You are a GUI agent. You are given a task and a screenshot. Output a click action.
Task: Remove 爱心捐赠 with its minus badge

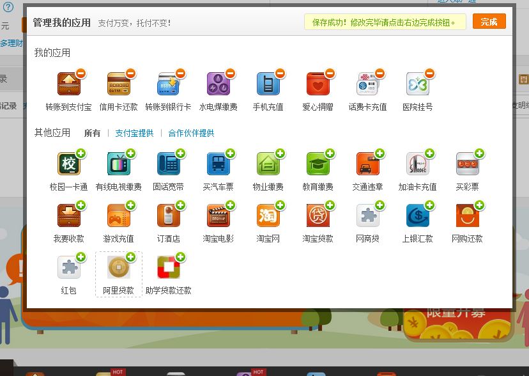coord(330,74)
